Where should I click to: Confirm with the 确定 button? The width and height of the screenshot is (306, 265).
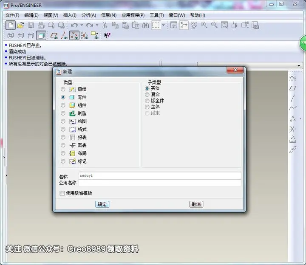point(102,204)
